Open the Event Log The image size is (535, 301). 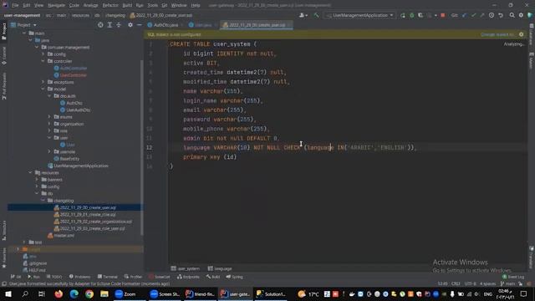point(513,277)
